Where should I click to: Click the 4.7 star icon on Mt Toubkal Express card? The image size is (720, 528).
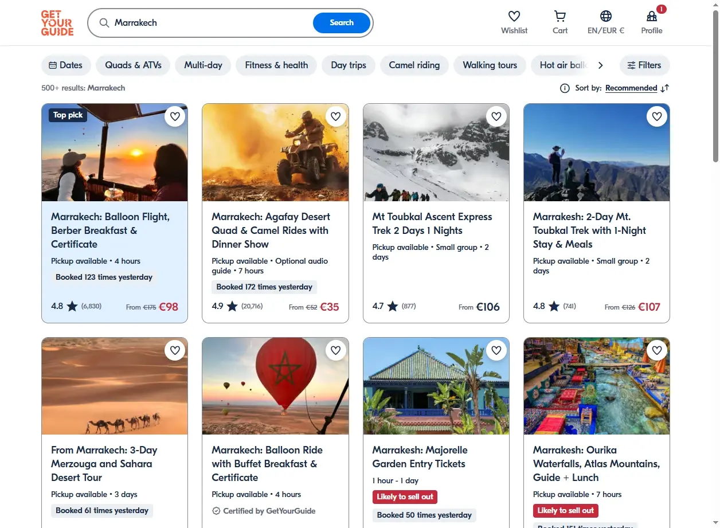coord(393,306)
